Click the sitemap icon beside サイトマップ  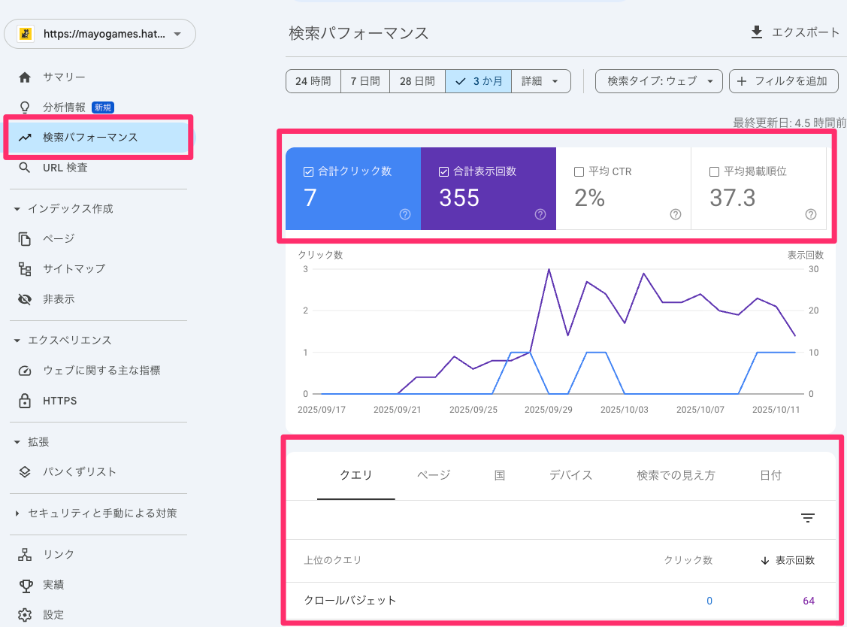25,268
